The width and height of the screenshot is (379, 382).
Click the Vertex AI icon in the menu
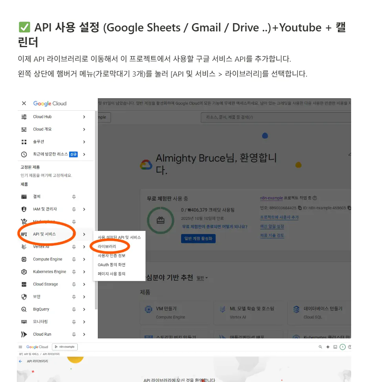click(x=24, y=247)
